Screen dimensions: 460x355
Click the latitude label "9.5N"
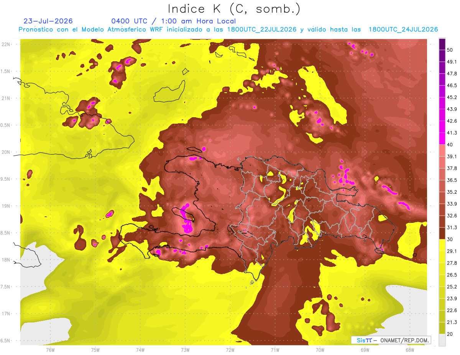click(x=6, y=179)
